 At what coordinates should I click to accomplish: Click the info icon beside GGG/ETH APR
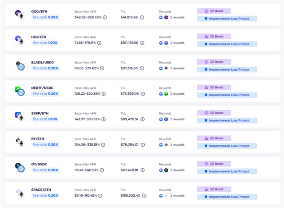(105, 17)
